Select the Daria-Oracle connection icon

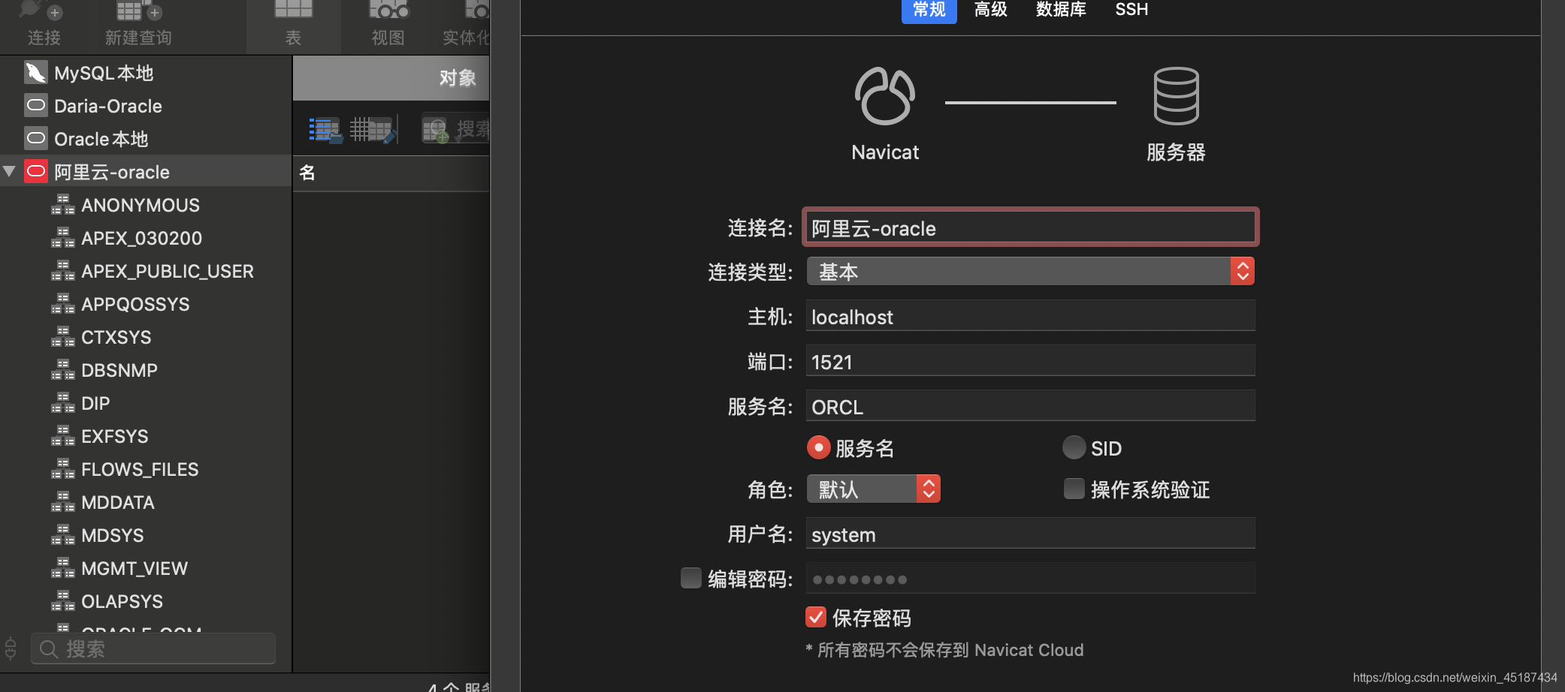[x=35, y=106]
